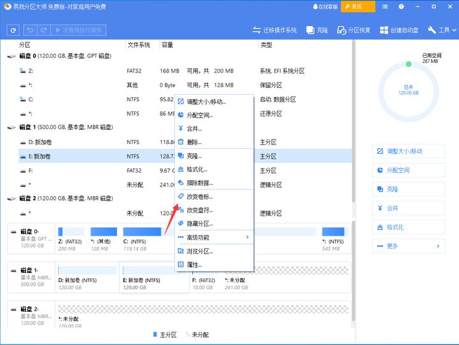The image size is (459, 345).
Task: Choose 调整大小/移动 from context menu
Action: tap(214, 101)
